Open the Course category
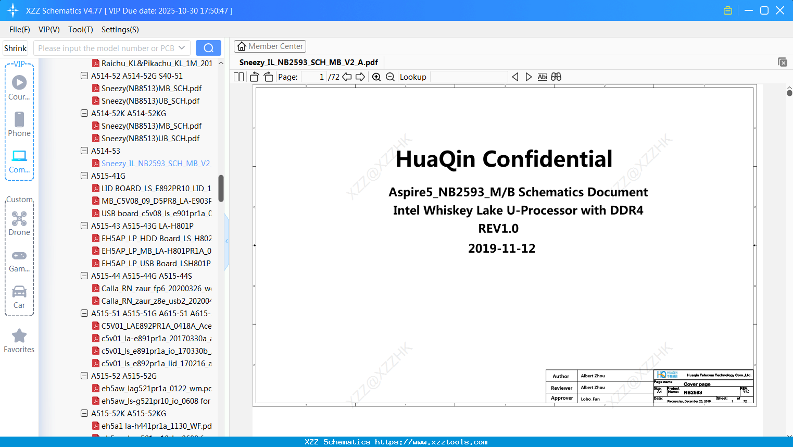 coord(19,87)
